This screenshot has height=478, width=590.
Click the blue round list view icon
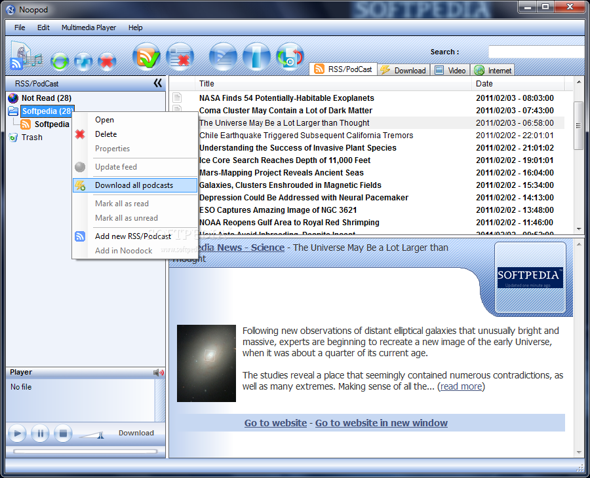click(223, 57)
